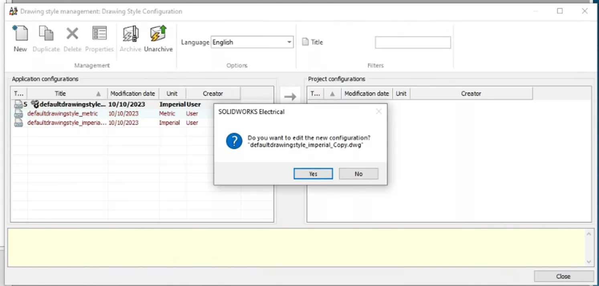Sort by Modification date column
Viewport: 599px width, 286px height.
tap(133, 93)
